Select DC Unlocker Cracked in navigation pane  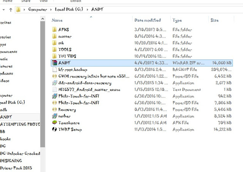pos(20,153)
